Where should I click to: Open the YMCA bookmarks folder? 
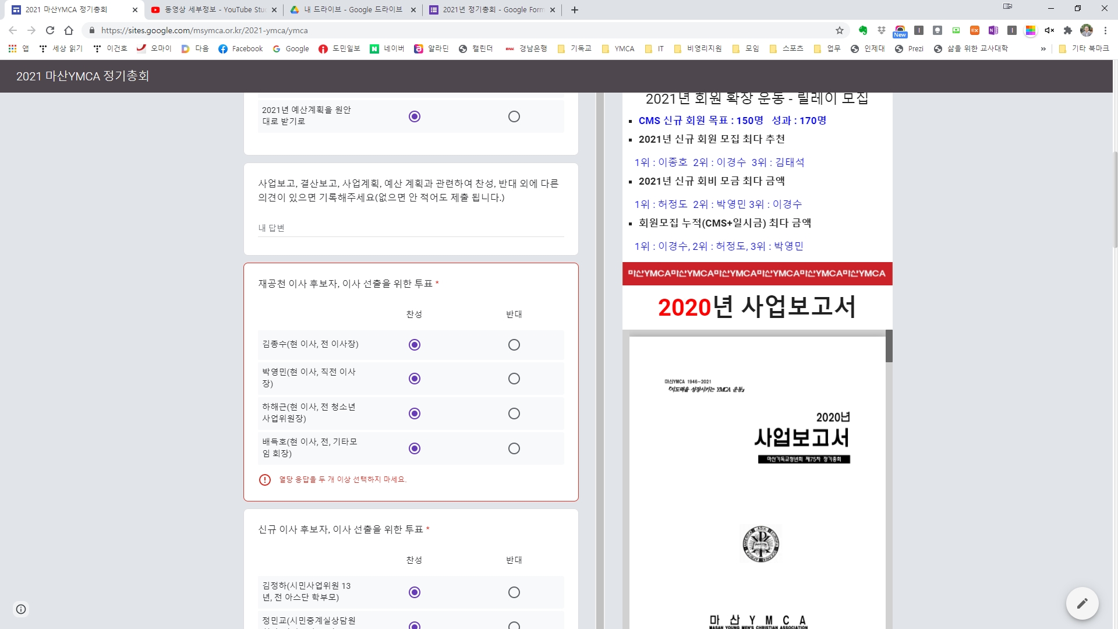618,49
